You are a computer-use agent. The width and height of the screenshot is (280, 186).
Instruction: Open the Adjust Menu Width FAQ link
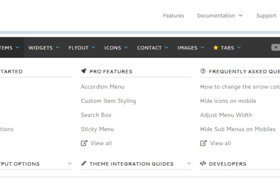226,115
